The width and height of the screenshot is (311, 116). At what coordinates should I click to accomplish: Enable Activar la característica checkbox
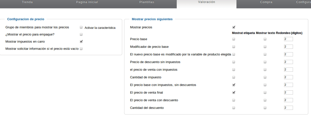tap(81, 27)
